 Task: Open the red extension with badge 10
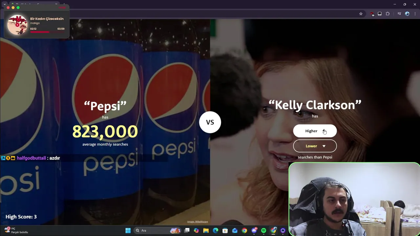(372, 14)
